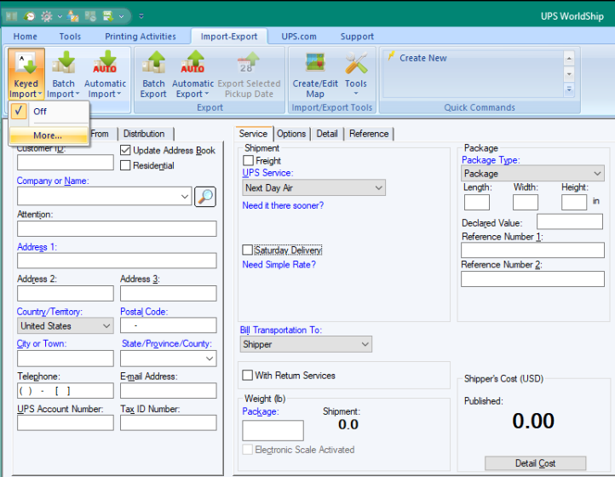
Task: Launch Batch Export from the ribbon
Action: coord(153,75)
